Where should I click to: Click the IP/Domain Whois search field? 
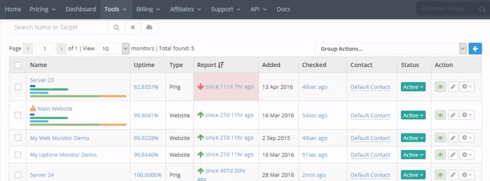pos(447,9)
